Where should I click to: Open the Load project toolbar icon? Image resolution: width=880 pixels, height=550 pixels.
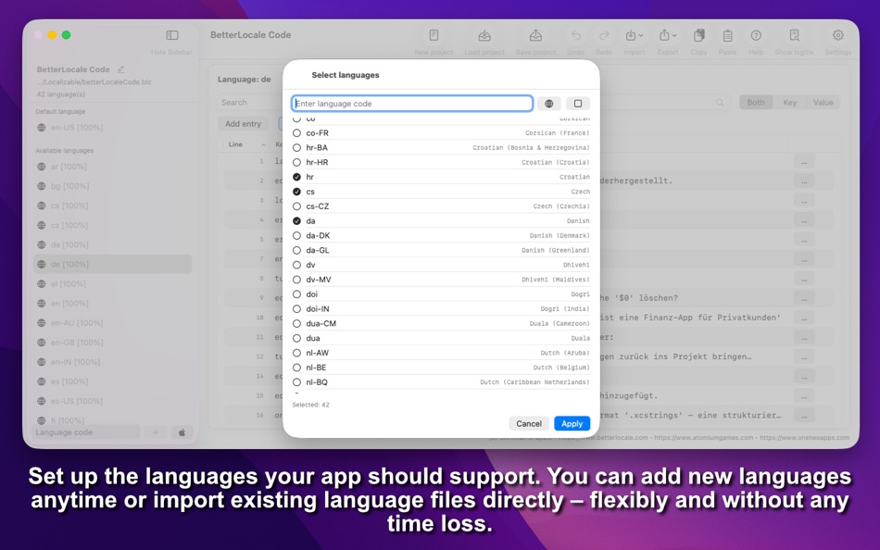coord(484,34)
